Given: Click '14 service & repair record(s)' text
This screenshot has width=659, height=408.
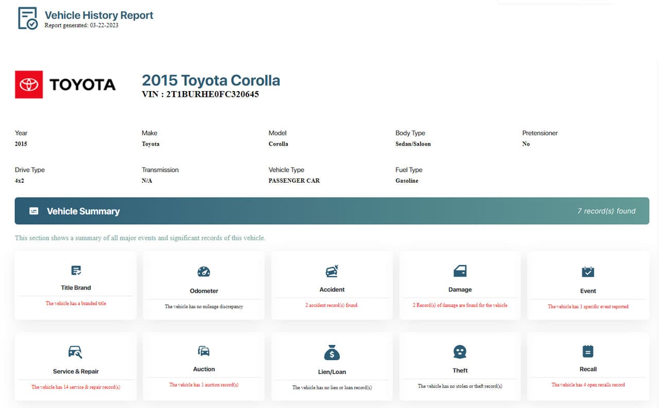Looking at the screenshot, I should coord(91,387).
